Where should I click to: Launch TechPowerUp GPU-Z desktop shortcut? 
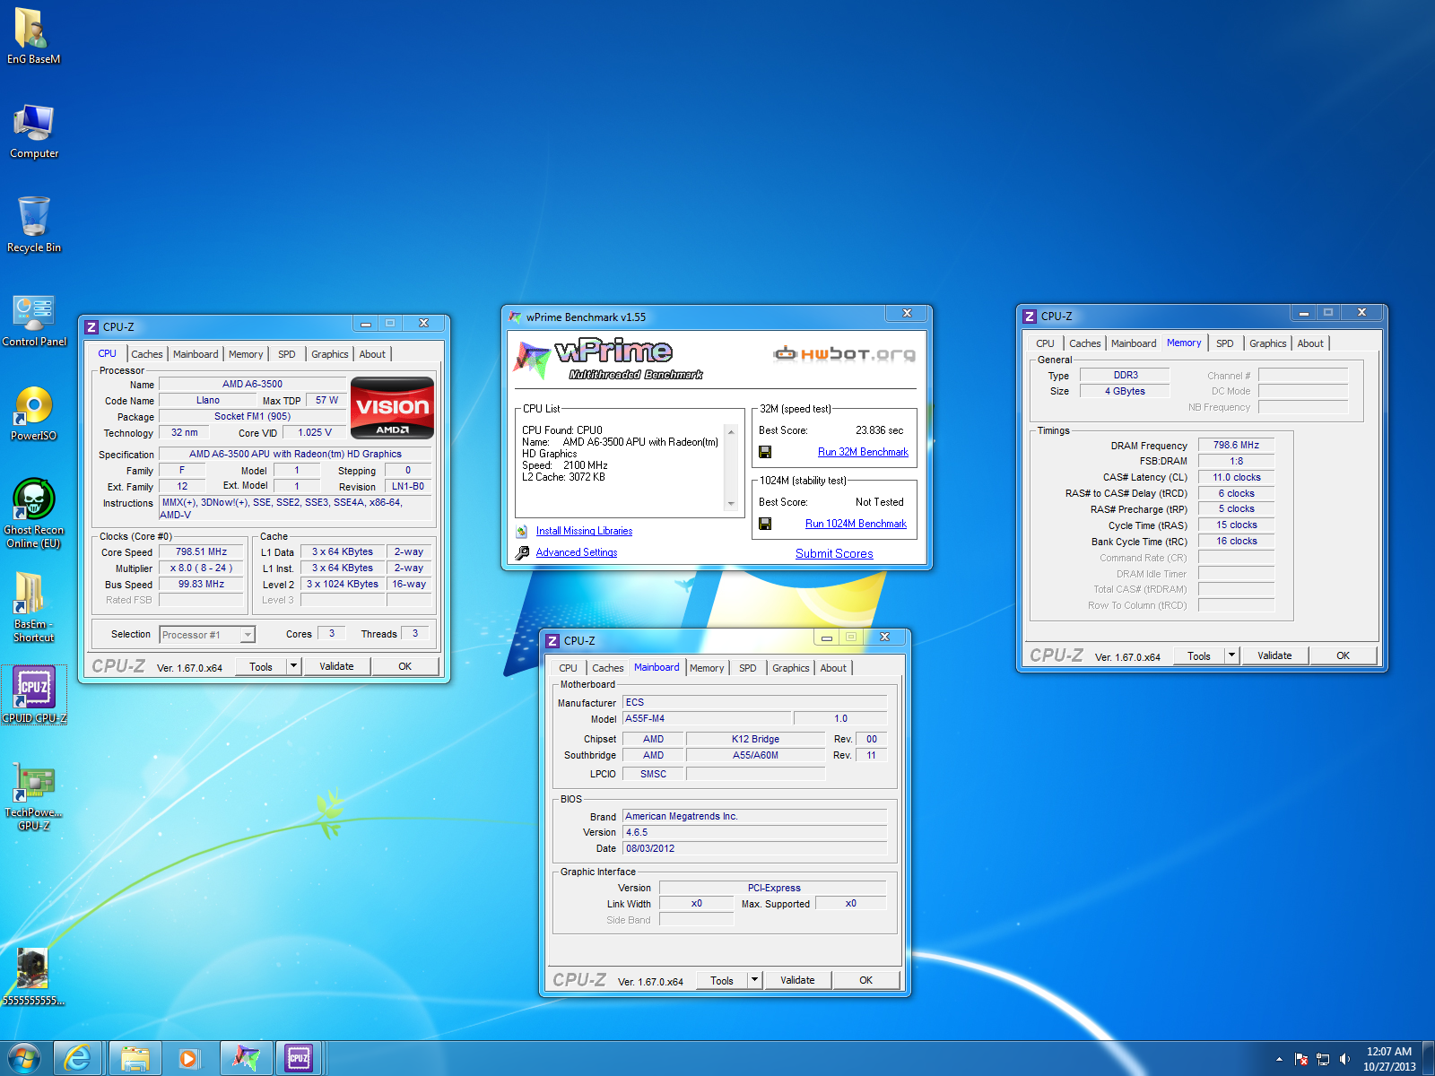tap(33, 797)
